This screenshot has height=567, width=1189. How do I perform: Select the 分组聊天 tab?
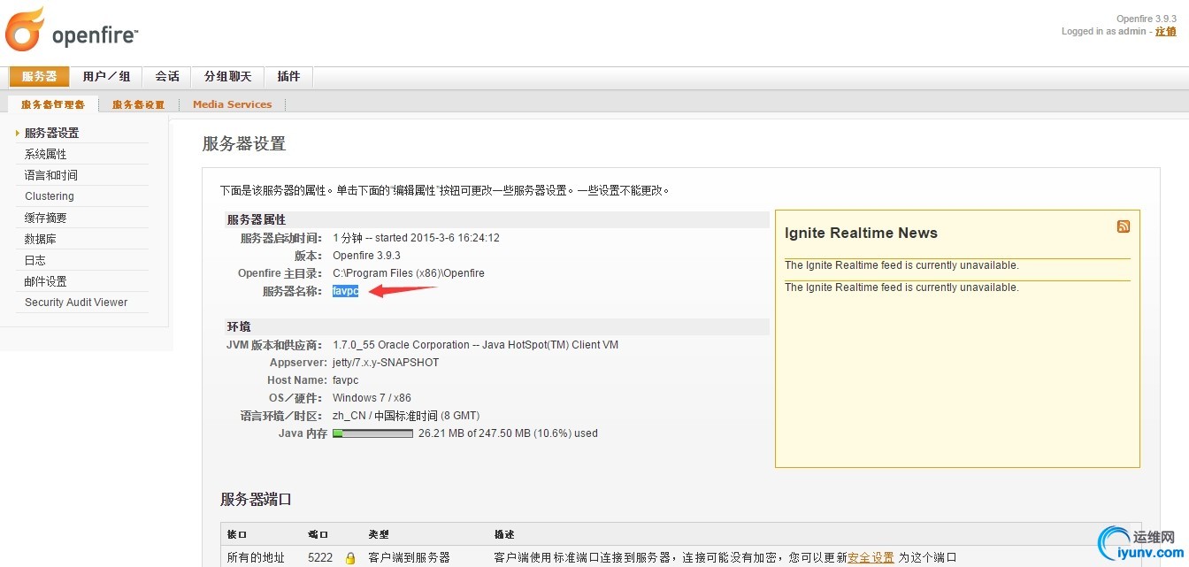click(228, 77)
